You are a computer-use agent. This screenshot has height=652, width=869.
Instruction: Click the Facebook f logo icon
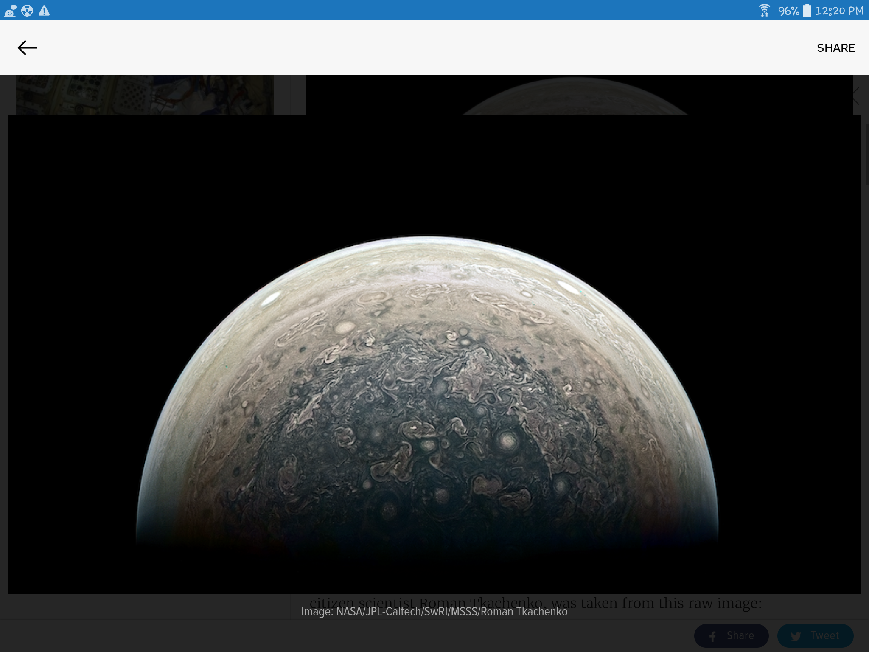point(713,636)
